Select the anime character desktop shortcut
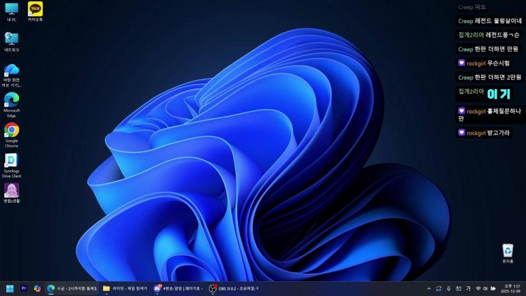This screenshot has height=296, width=526. tap(11, 193)
